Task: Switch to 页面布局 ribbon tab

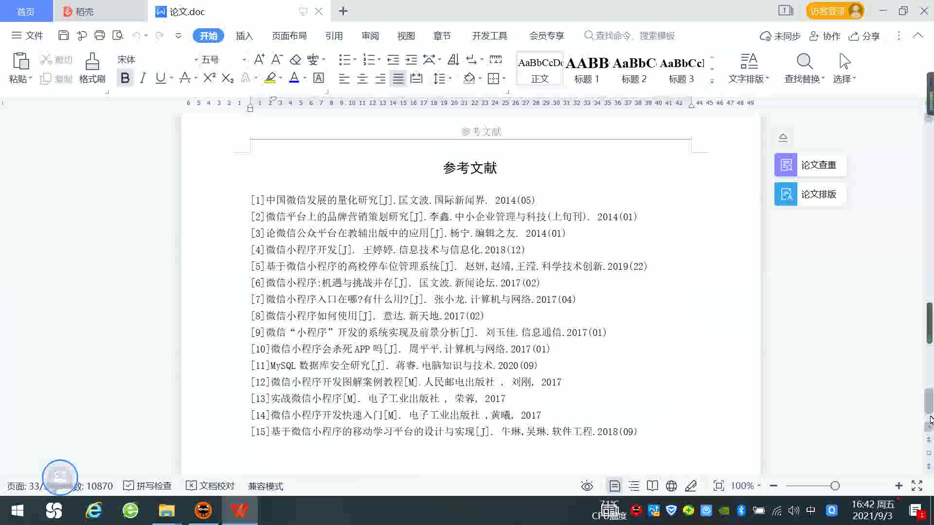Action: [x=289, y=35]
